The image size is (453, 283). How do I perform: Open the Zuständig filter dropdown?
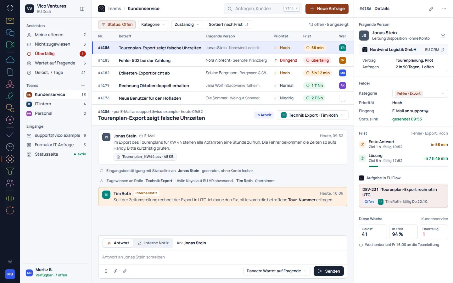187,25
